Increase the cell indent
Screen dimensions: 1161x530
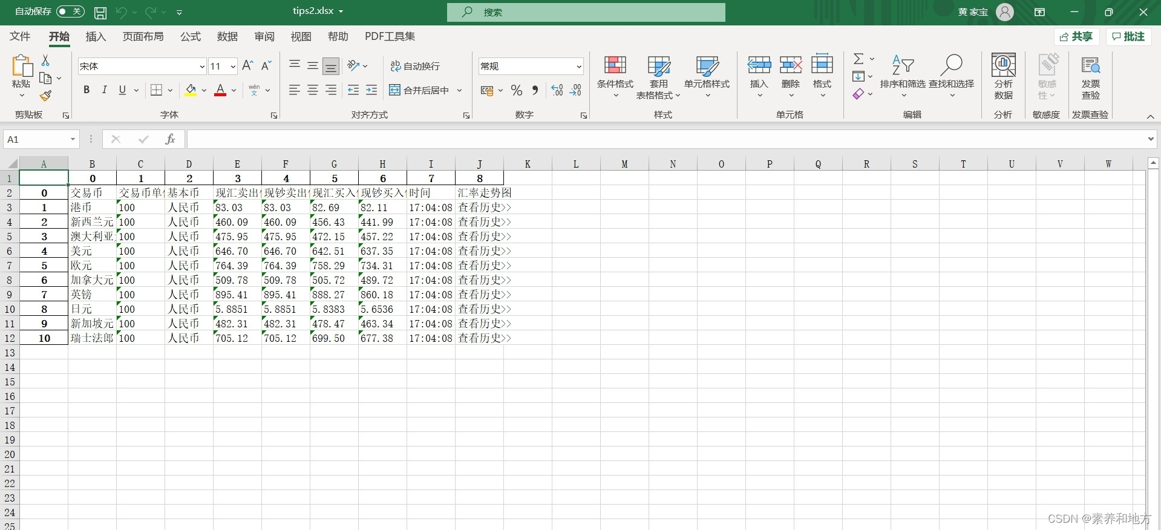(x=371, y=90)
